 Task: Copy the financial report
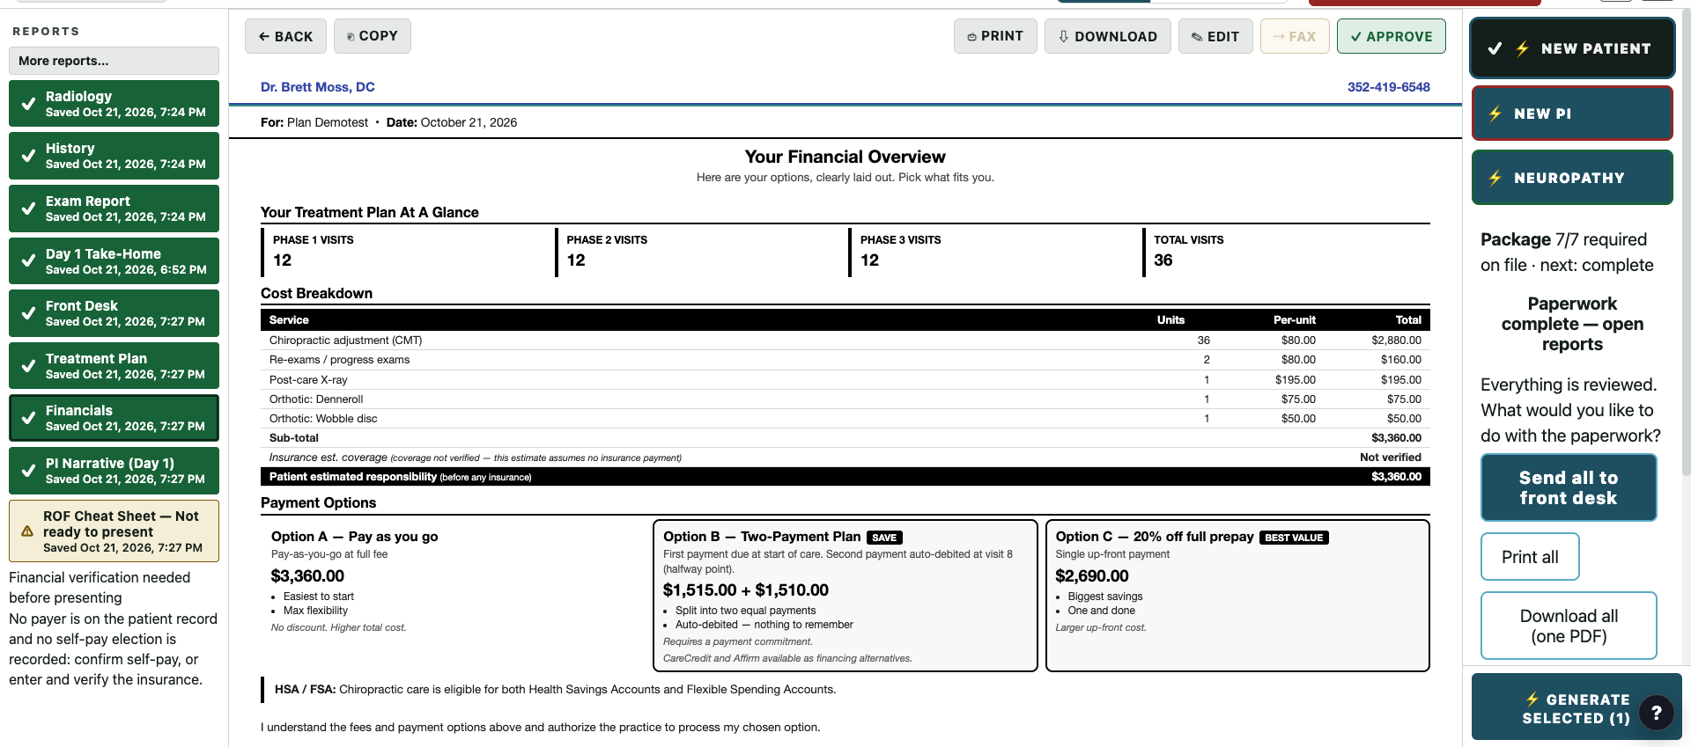pyautogui.click(x=372, y=36)
